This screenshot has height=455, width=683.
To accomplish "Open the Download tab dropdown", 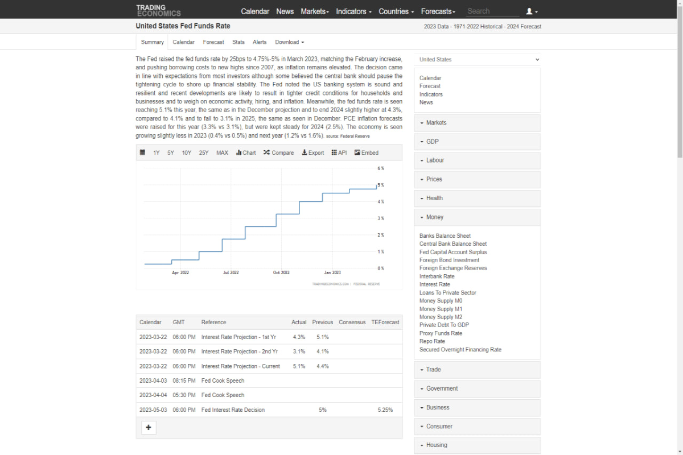I will [289, 42].
